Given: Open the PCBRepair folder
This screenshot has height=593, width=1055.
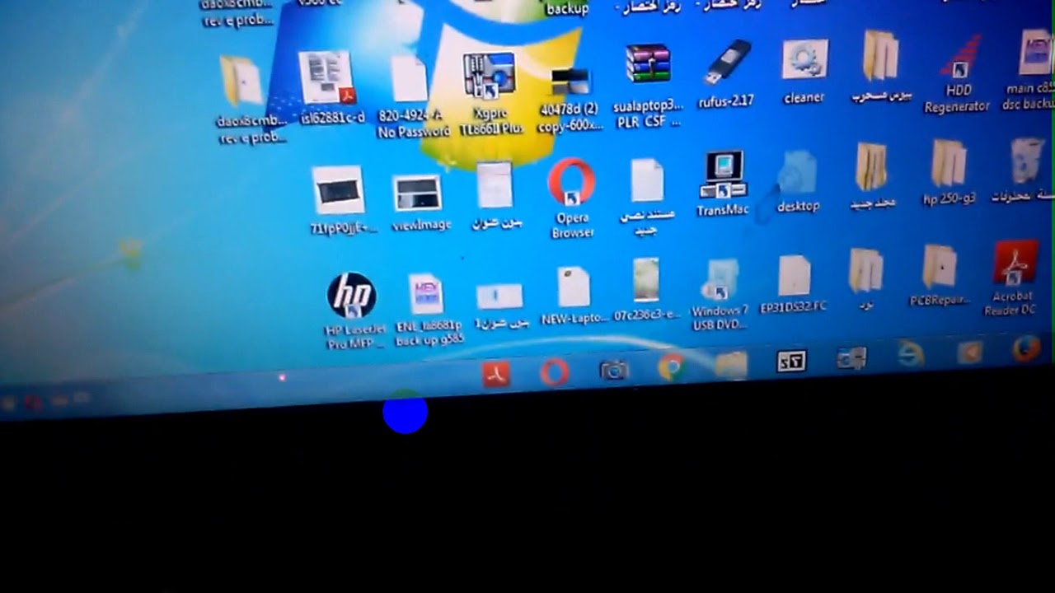Looking at the screenshot, I should [940, 267].
